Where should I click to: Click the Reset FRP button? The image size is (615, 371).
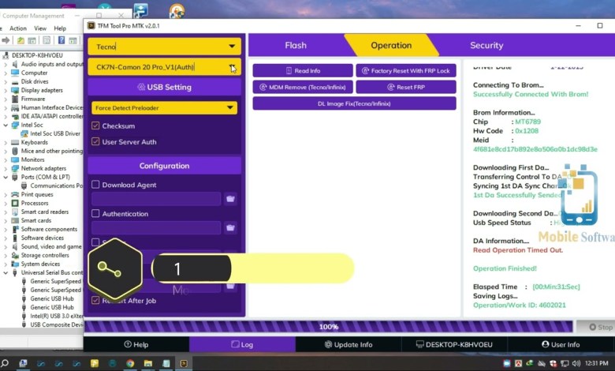(406, 87)
